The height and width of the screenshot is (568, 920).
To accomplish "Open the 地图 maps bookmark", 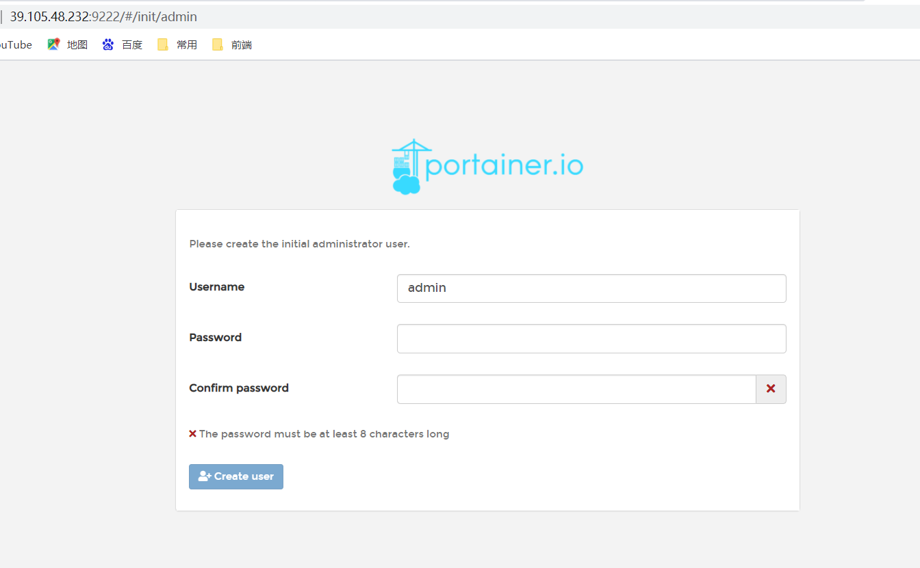I will [67, 44].
